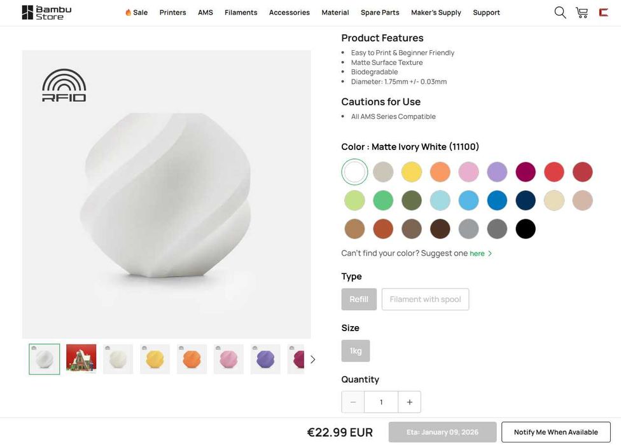Image resolution: width=621 pixels, height=445 pixels.
Task: Pick the black color swatch
Action: 526,229
